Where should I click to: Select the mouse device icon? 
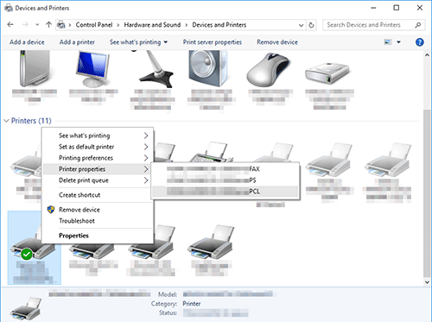click(x=268, y=70)
